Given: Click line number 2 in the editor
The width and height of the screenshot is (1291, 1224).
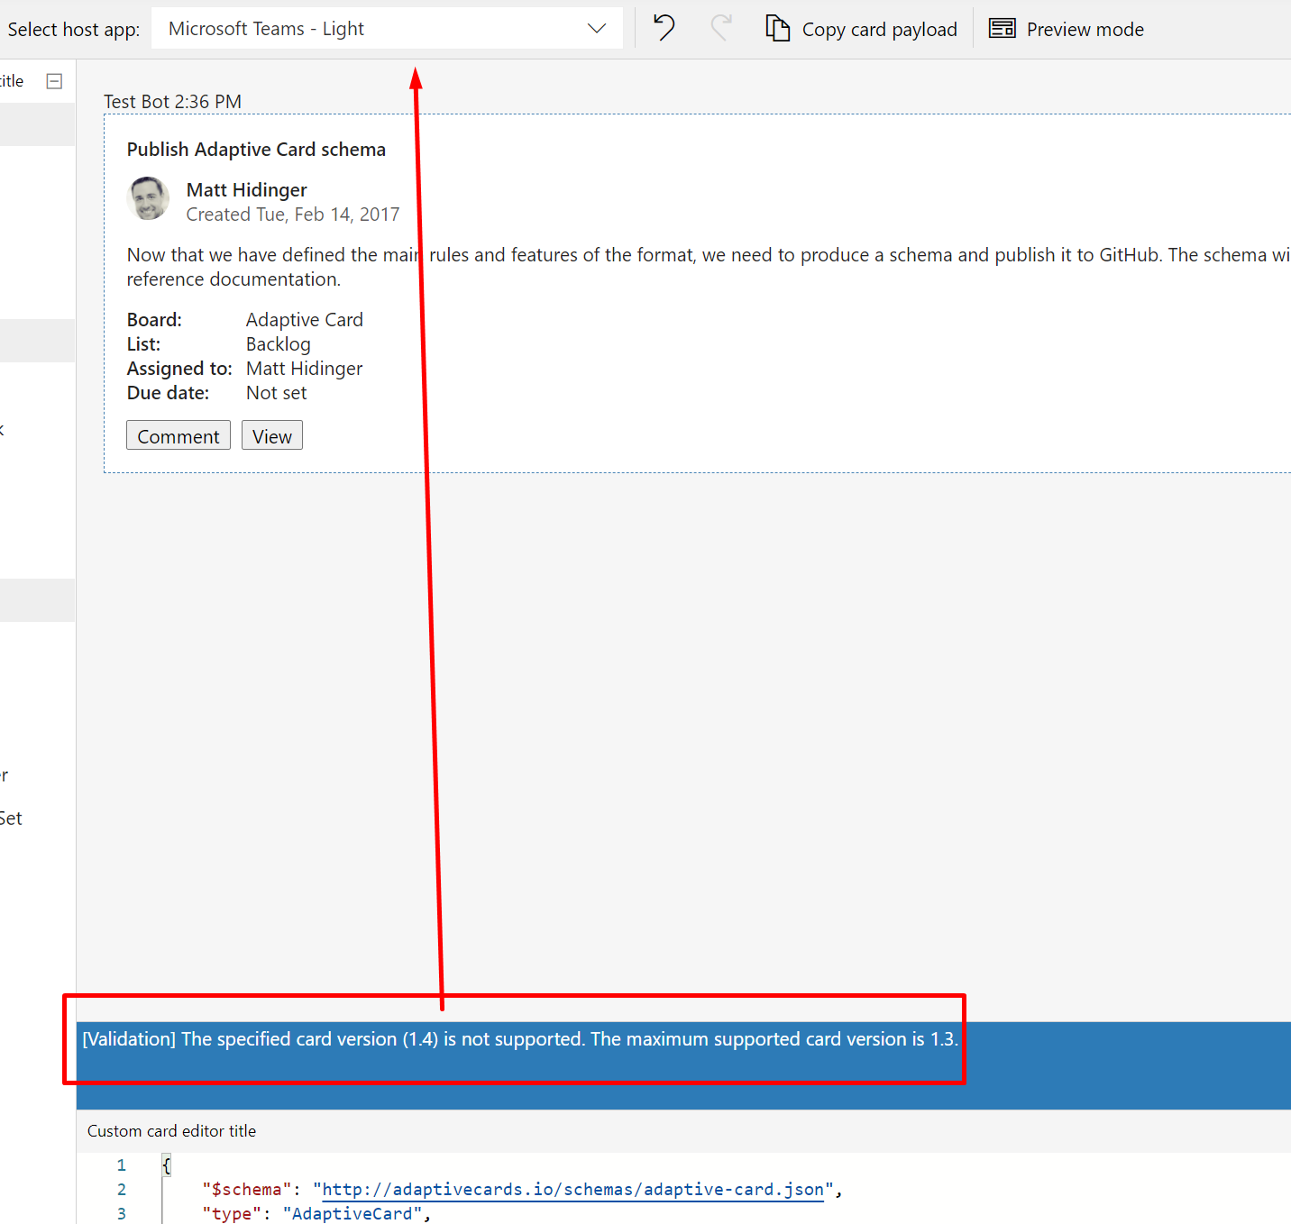Looking at the screenshot, I should point(122,1189).
